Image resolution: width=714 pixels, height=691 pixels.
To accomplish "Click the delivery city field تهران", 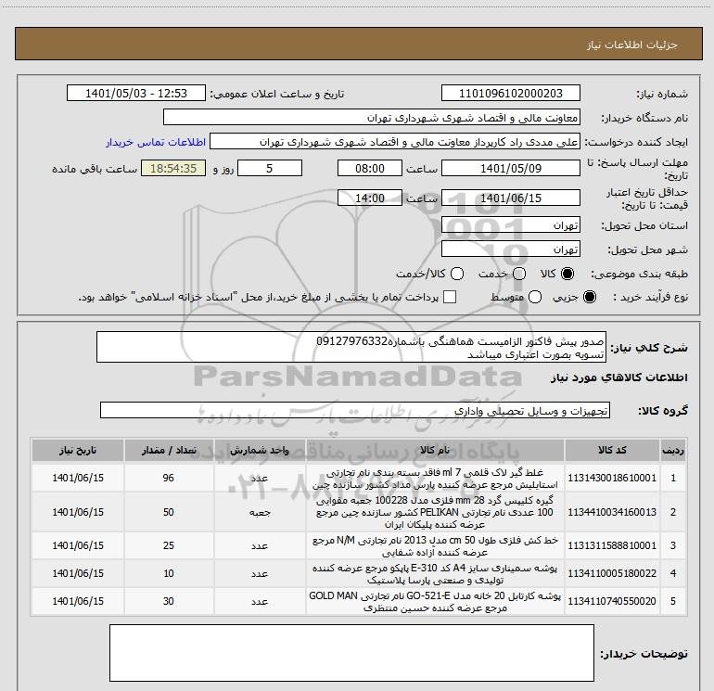I will [510, 249].
